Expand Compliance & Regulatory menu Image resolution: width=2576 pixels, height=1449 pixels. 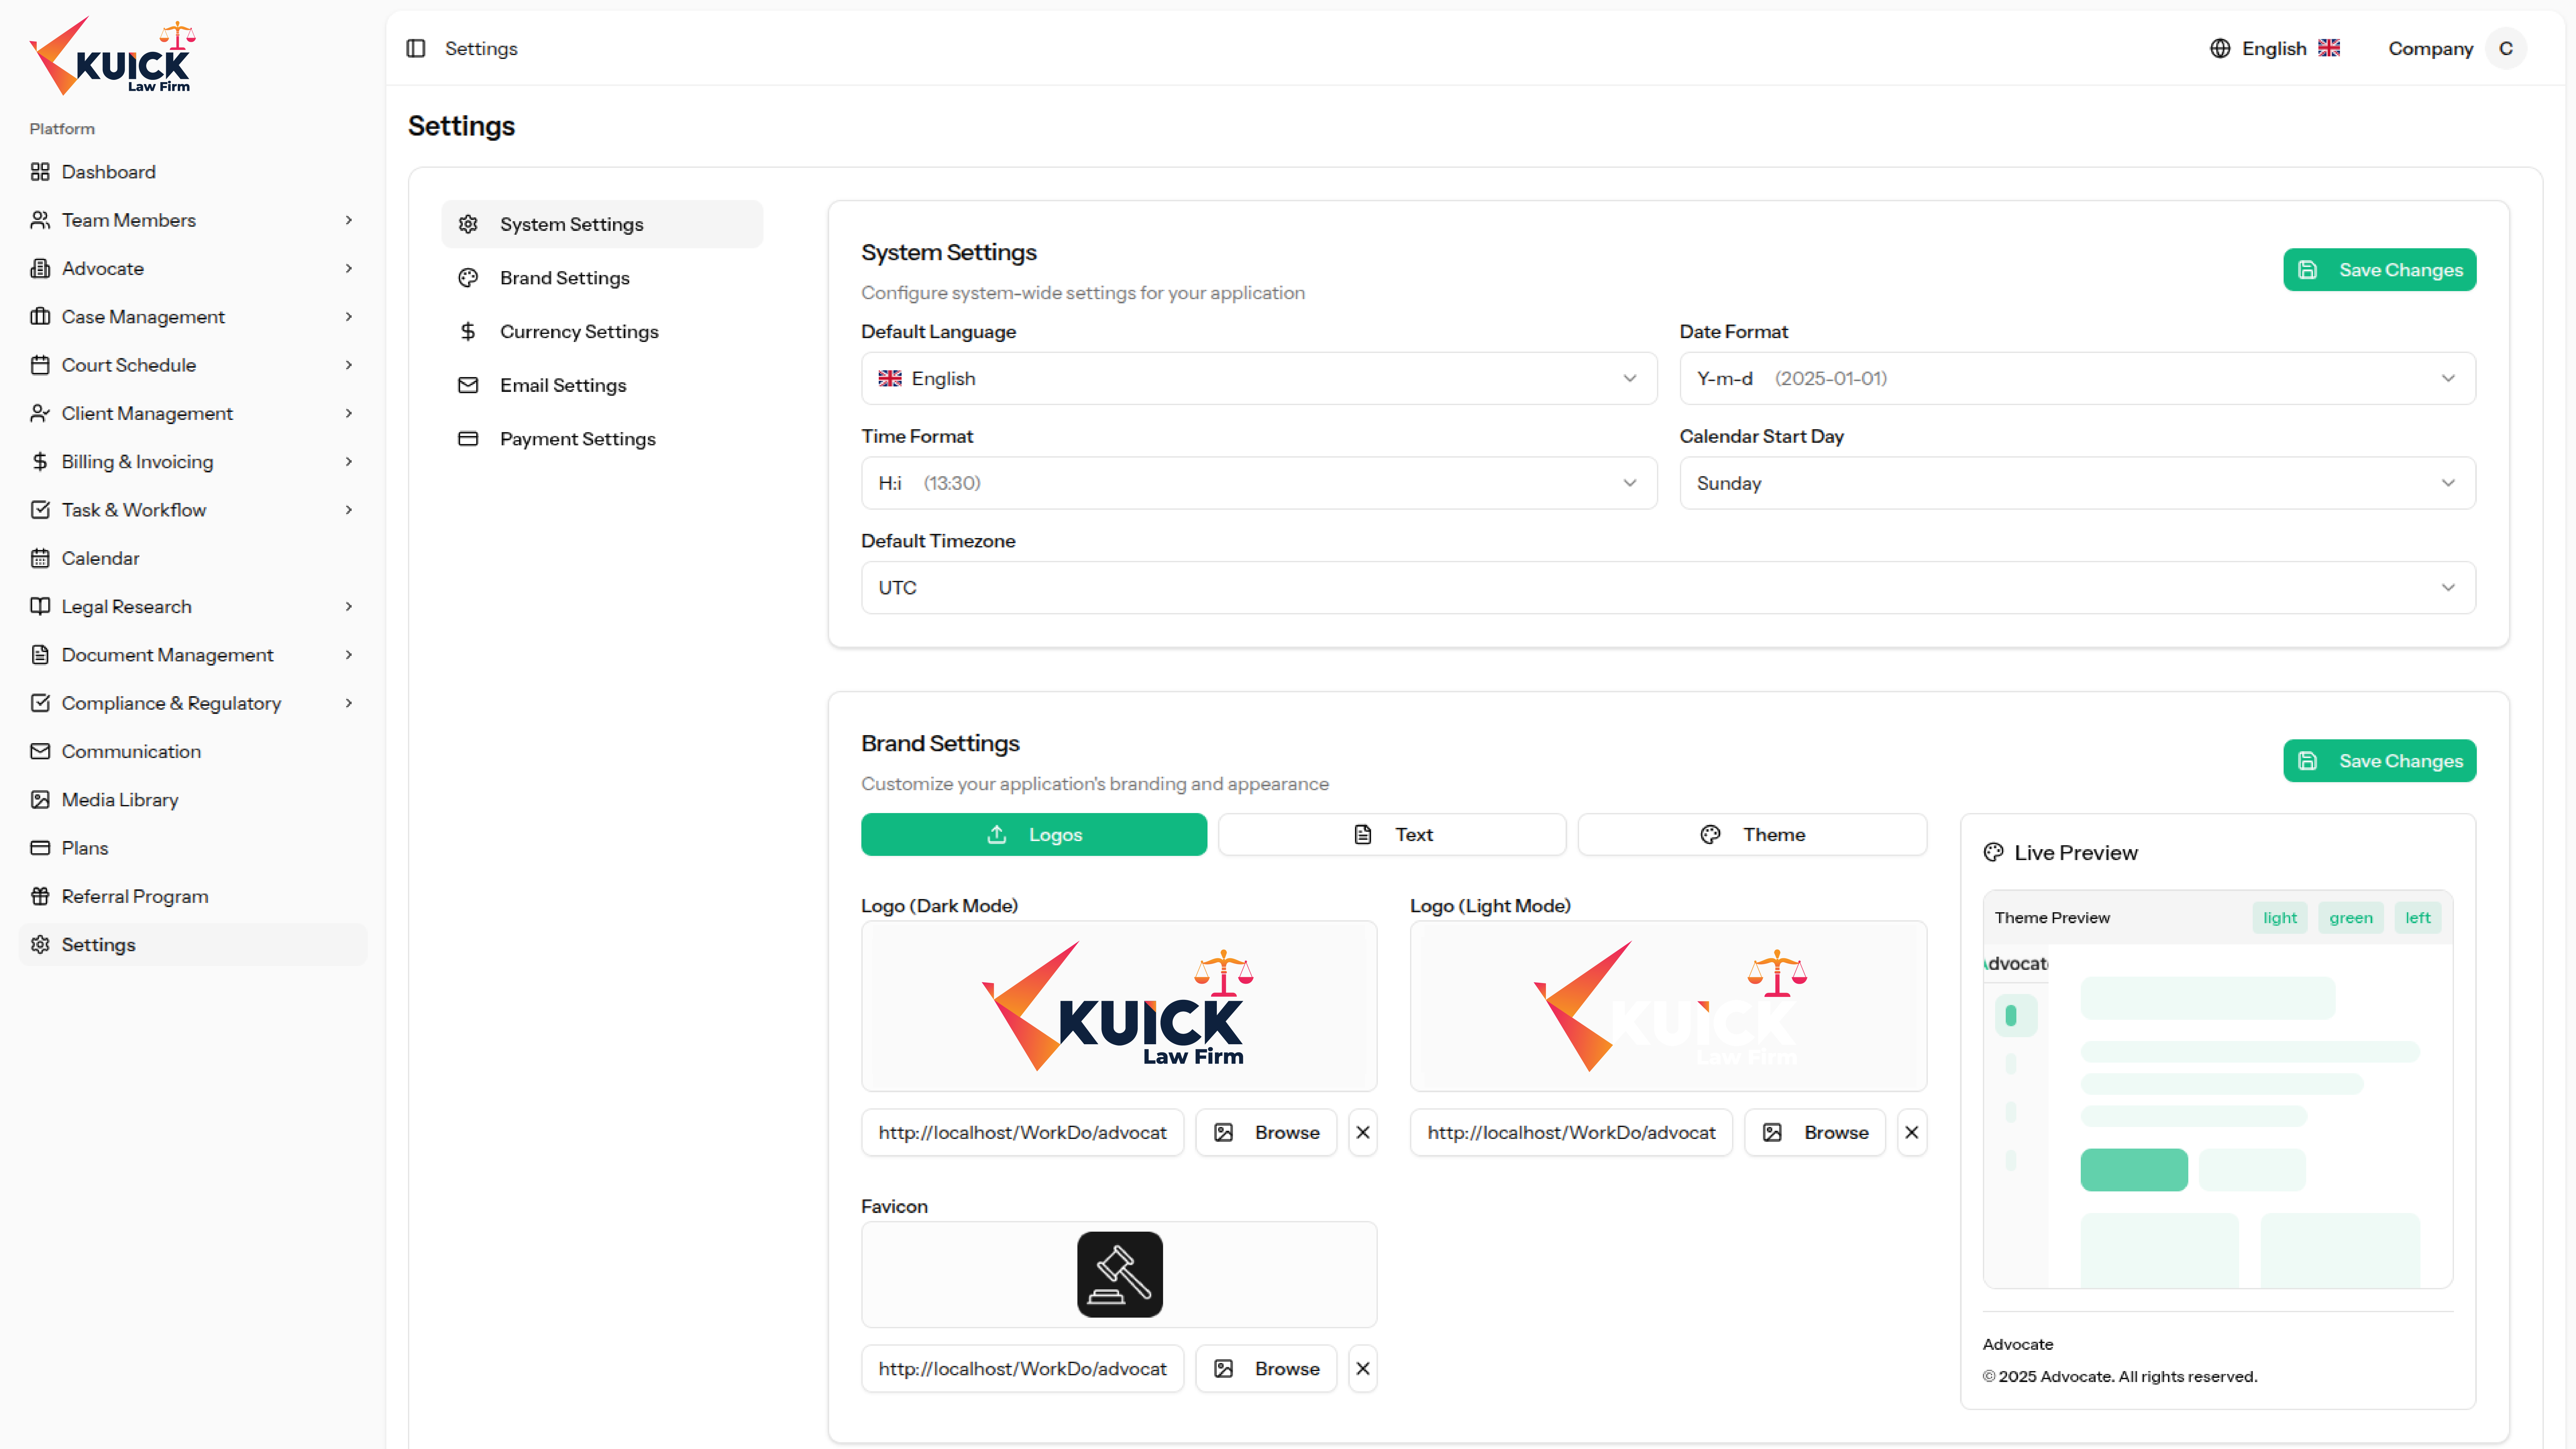pyautogui.click(x=193, y=703)
